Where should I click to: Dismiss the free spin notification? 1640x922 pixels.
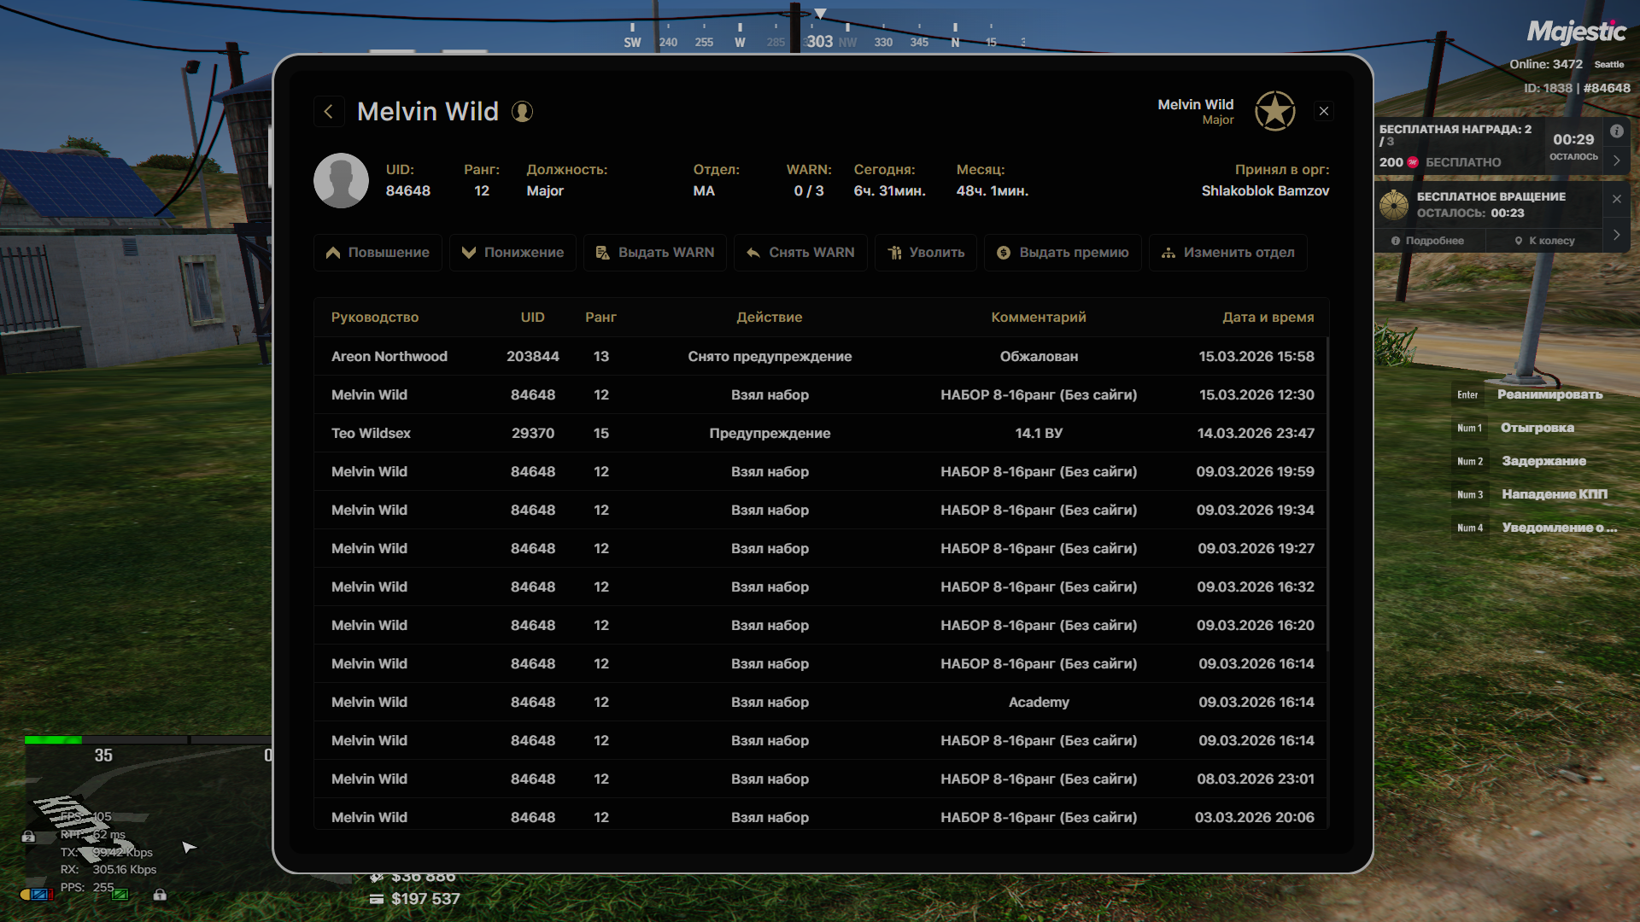coord(1616,199)
